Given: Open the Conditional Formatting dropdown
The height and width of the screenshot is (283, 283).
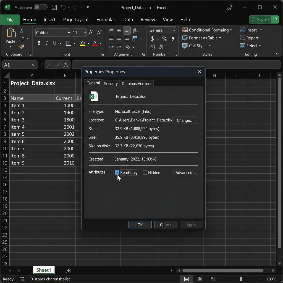Looking at the screenshot, I should [207, 30].
